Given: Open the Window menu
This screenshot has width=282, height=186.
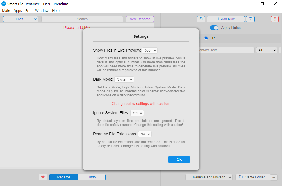Looking at the screenshot, I should [42, 11].
